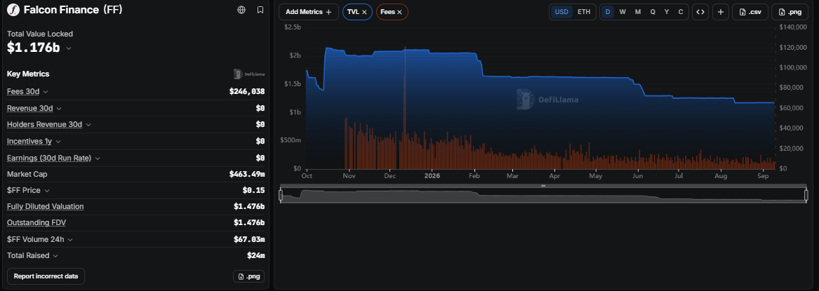Click the $24m Total Raised value
The width and height of the screenshot is (819, 291).
pos(256,255)
